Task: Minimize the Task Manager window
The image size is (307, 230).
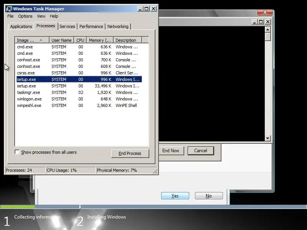Action: (140, 9)
